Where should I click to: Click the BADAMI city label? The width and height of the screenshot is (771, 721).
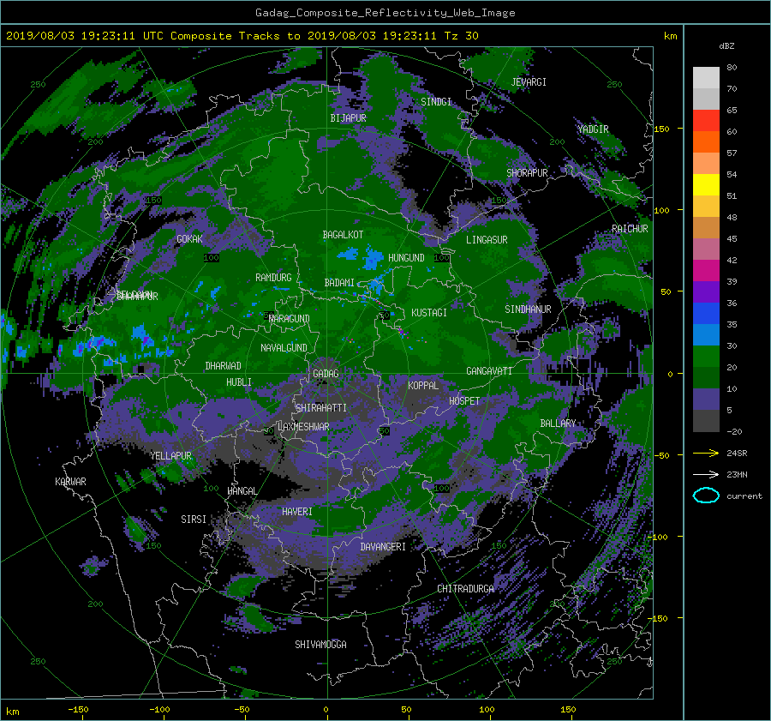pyautogui.click(x=339, y=283)
